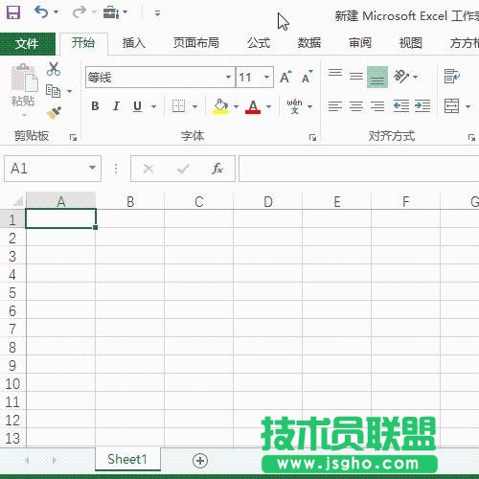Open Customize Quick Access Toolbar dropdown

(x=157, y=13)
